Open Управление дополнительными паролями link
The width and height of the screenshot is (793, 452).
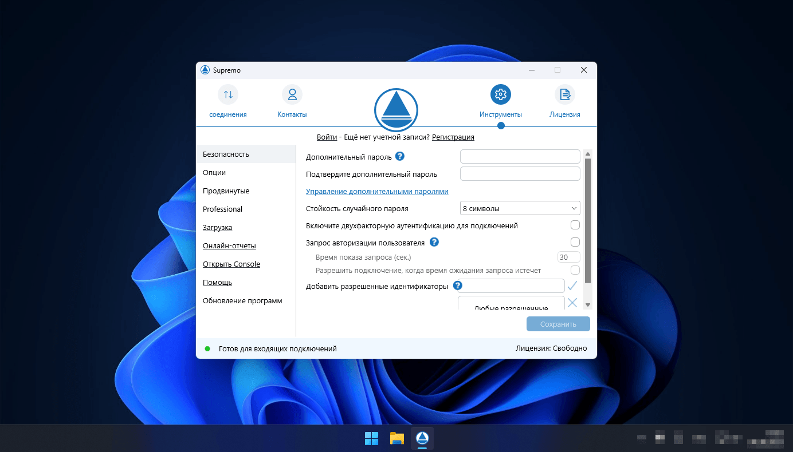377,191
